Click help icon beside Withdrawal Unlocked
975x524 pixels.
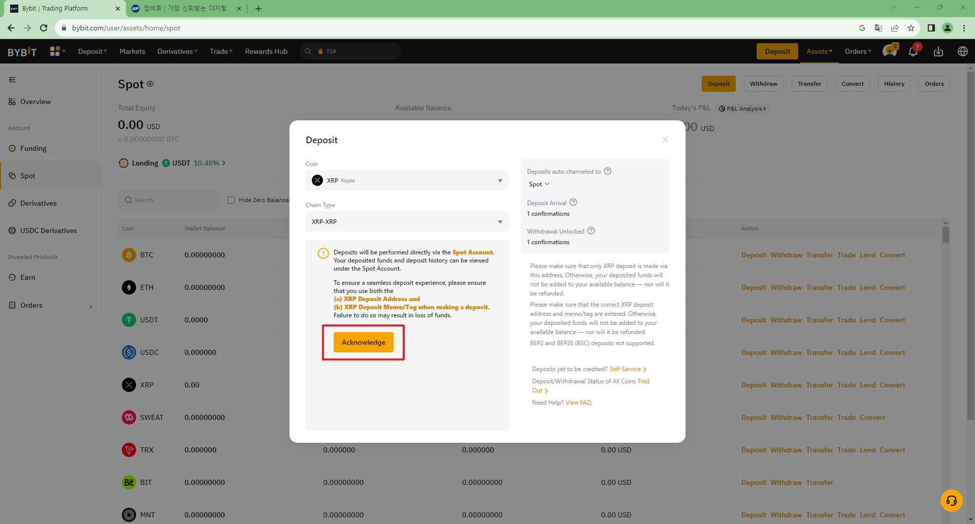(591, 231)
